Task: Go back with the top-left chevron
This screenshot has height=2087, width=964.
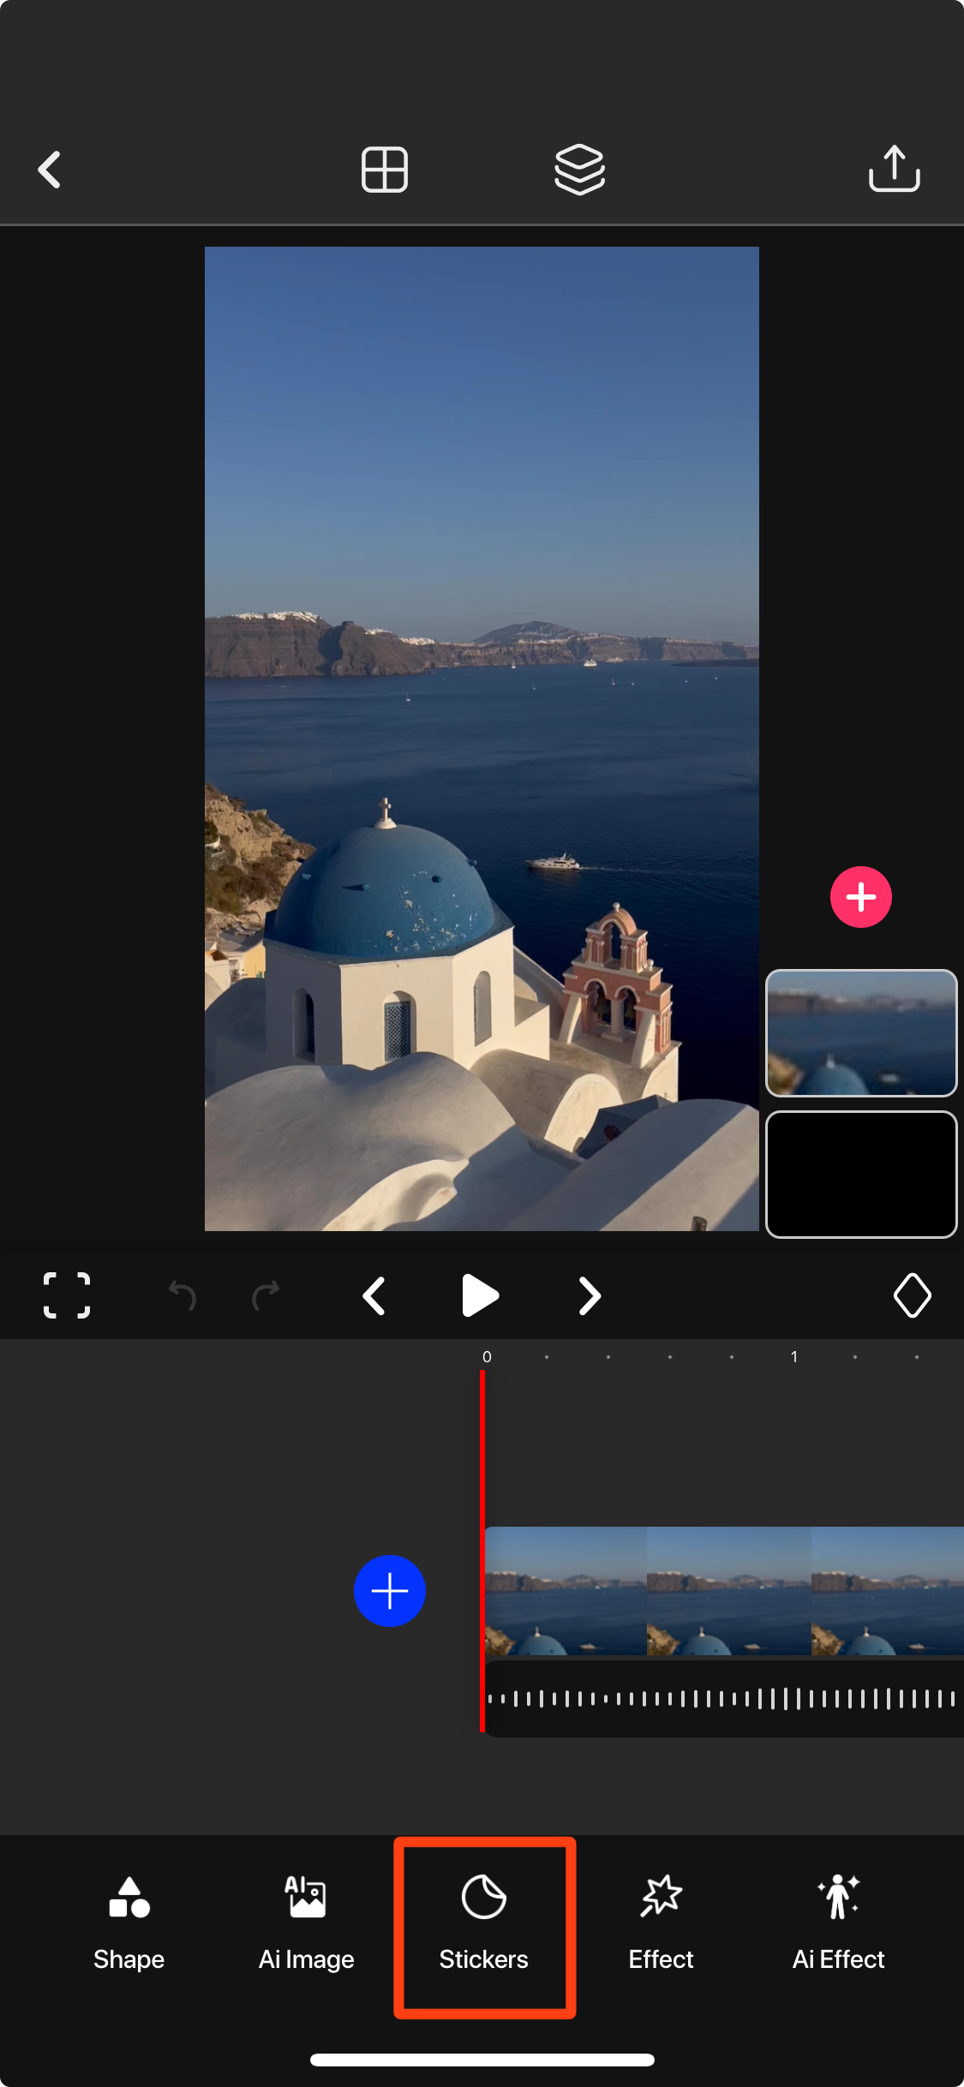Action: point(50,170)
